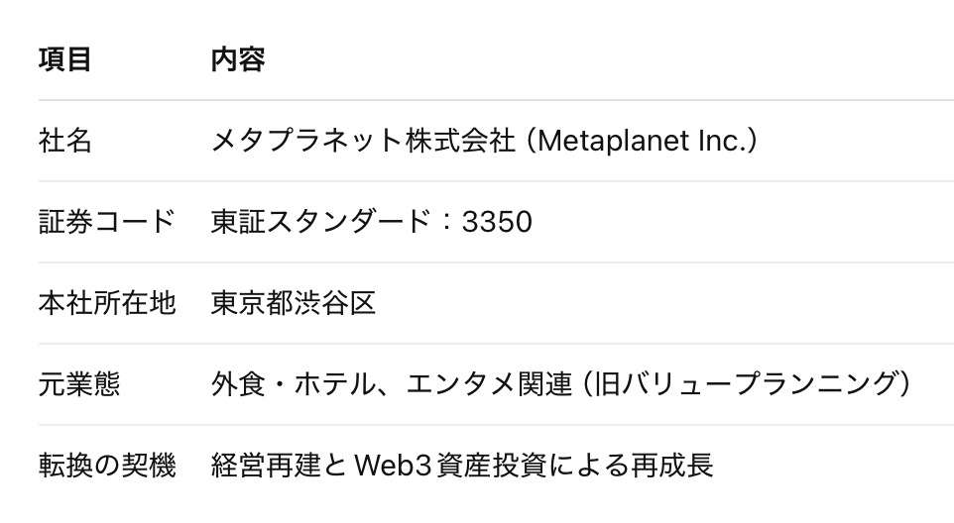Select the 社名 row label

[x=65, y=142]
